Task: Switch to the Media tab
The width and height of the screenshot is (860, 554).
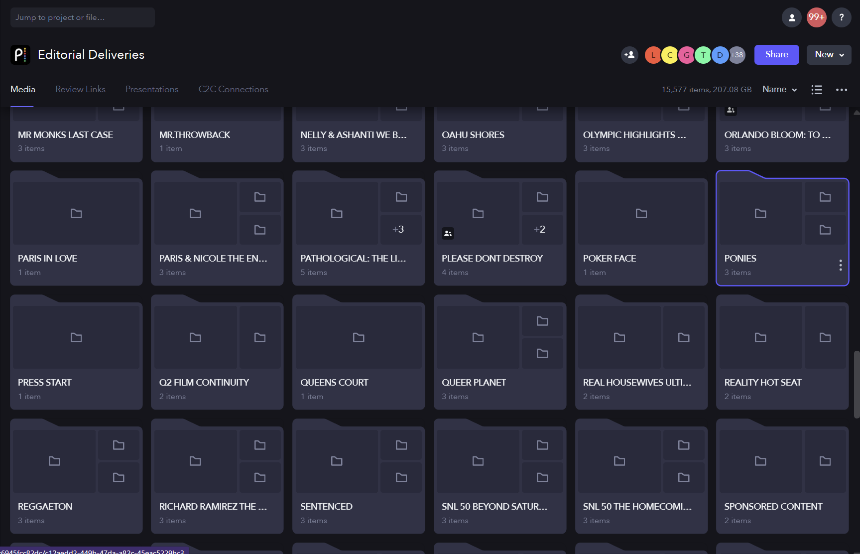Action: pyautogui.click(x=22, y=90)
